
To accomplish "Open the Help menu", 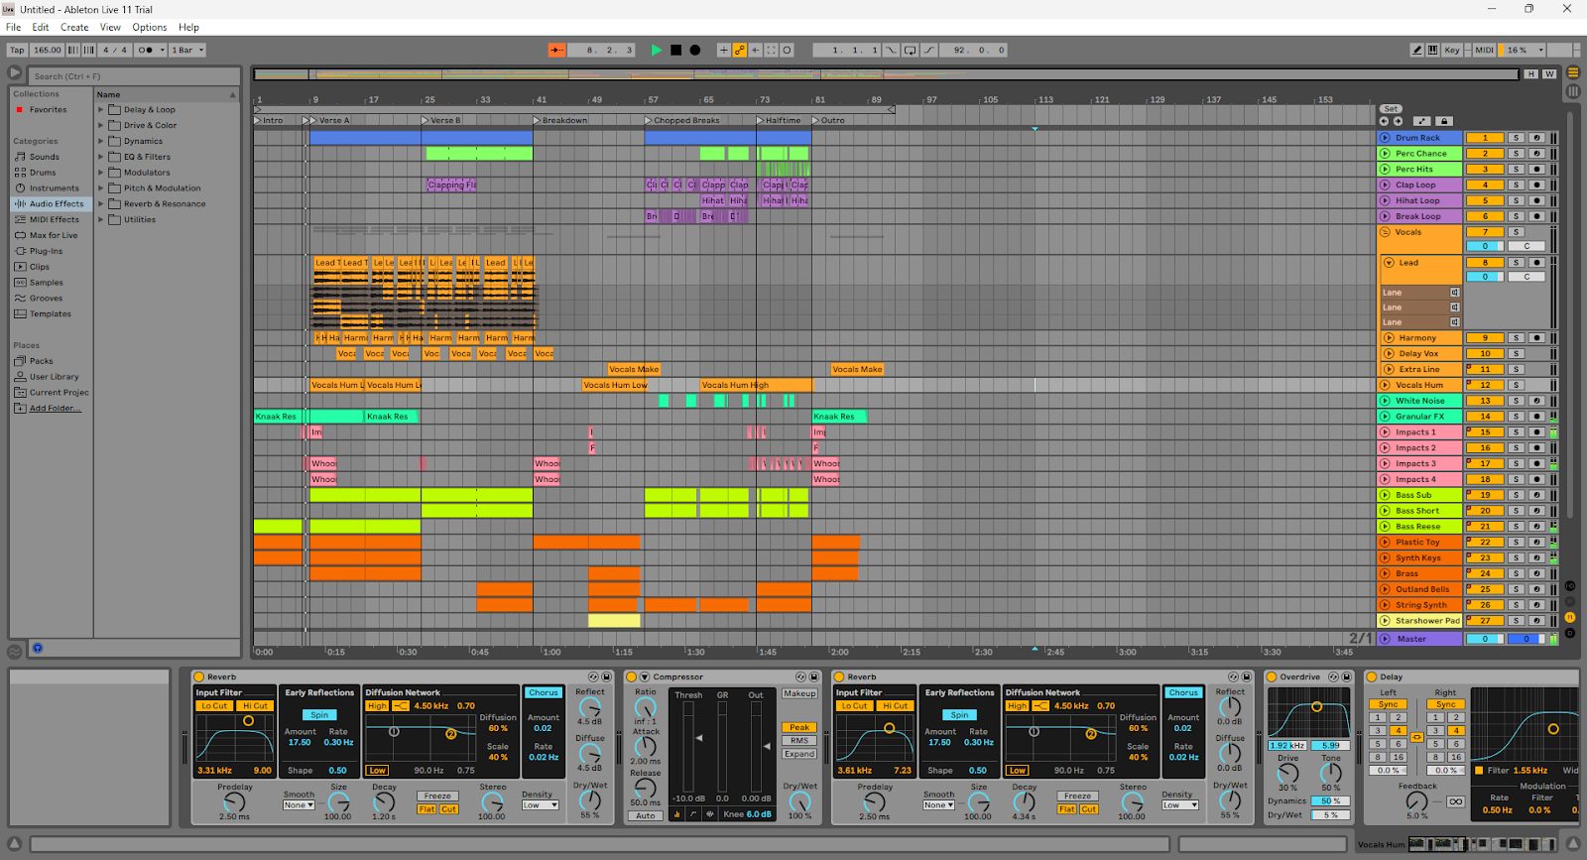I will pos(188,27).
